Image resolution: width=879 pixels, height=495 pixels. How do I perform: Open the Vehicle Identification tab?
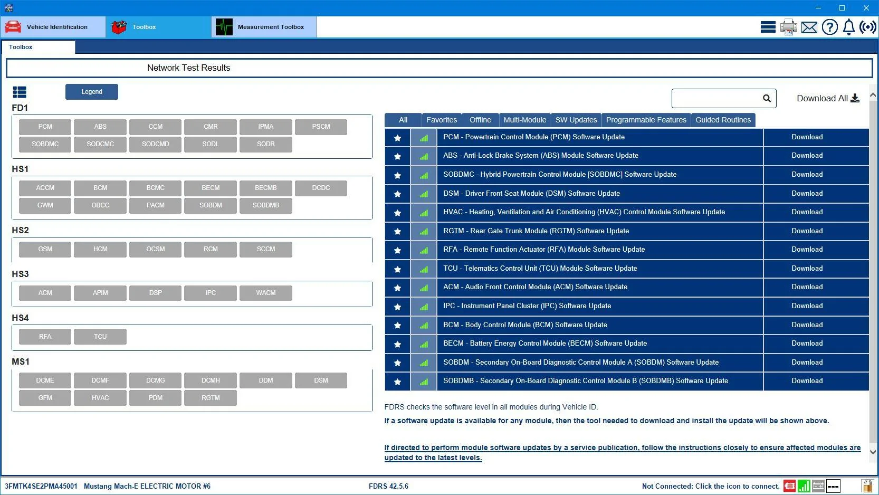pos(53,27)
